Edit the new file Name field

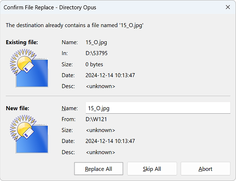coord(158,108)
